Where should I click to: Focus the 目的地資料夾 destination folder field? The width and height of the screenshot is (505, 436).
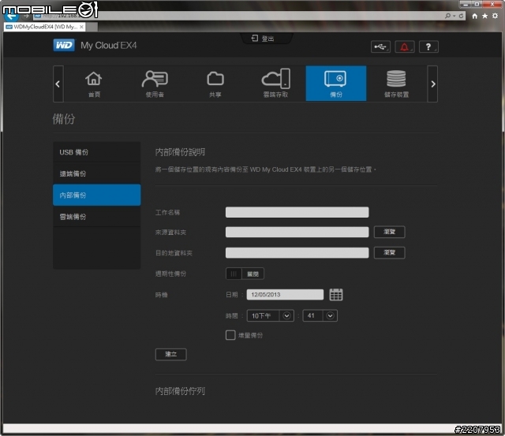click(297, 252)
